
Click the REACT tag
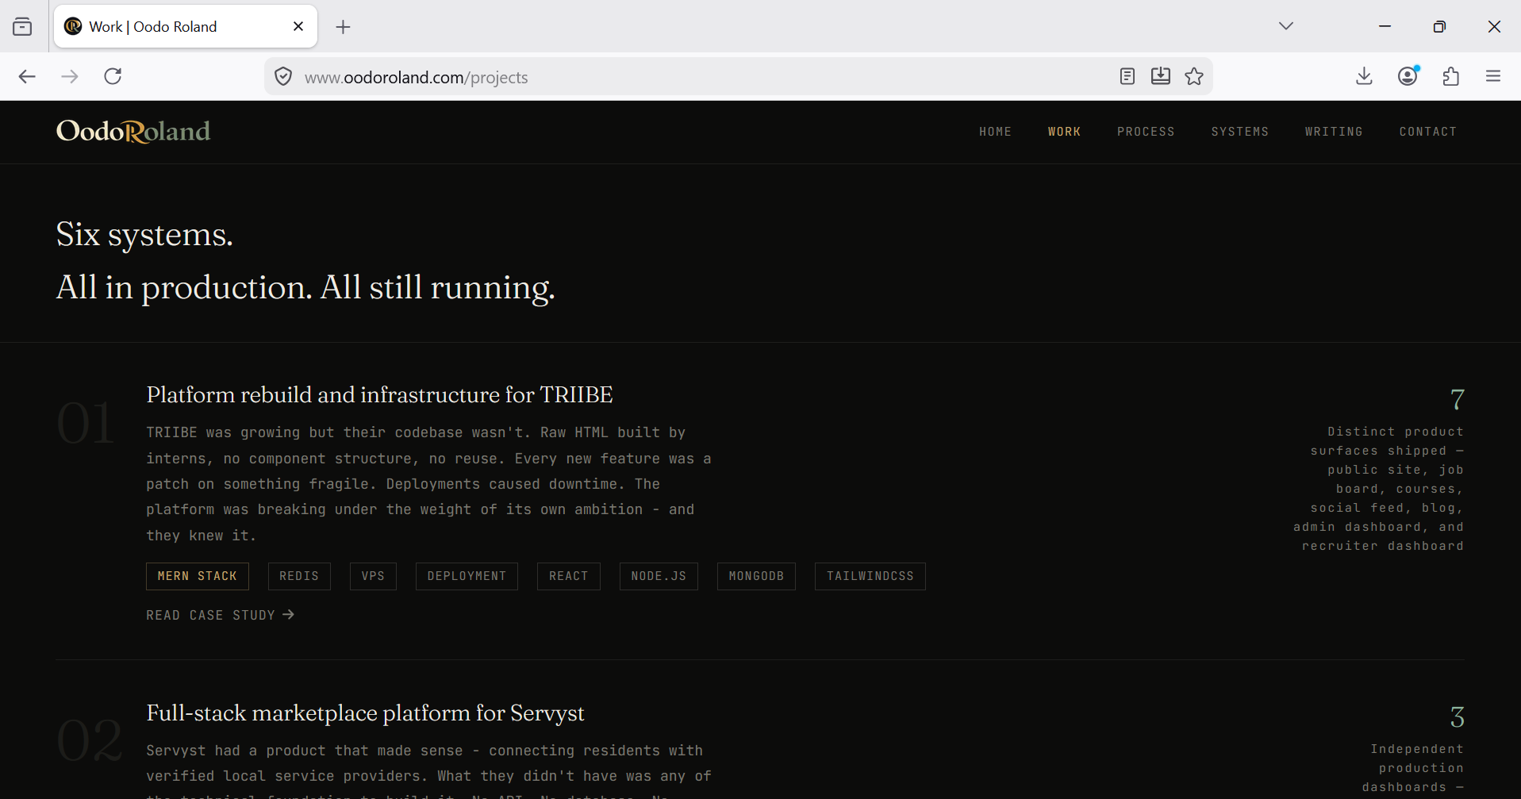(x=569, y=576)
